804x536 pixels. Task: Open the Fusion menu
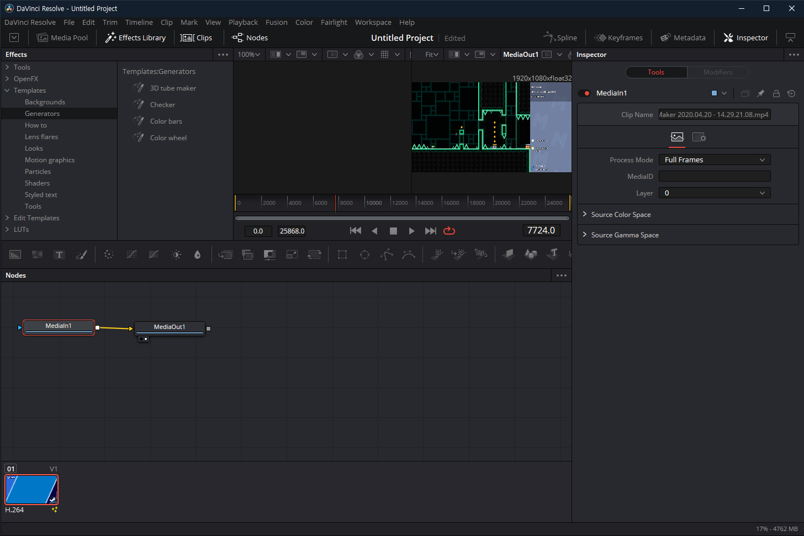coord(276,22)
